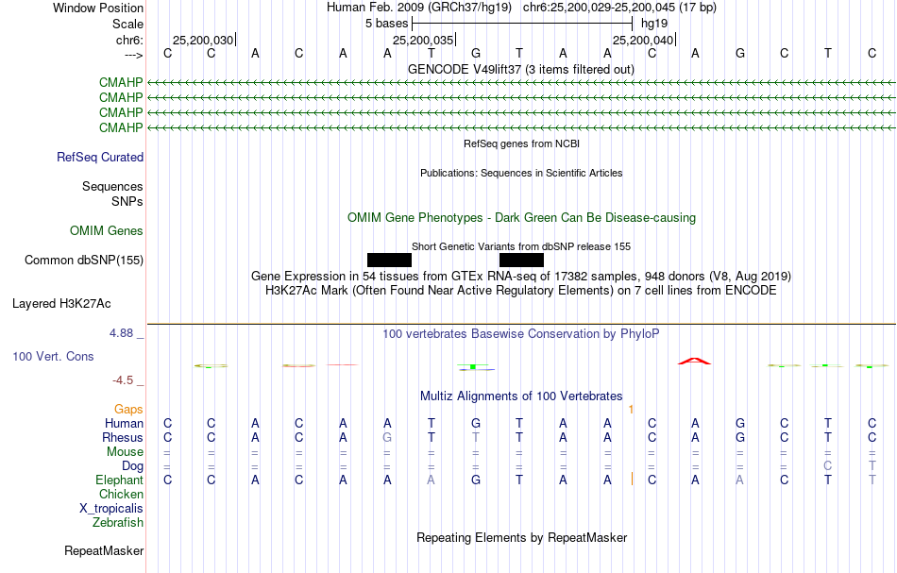The height and width of the screenshot is (573, 897).
Task: Open the RepeatMasker track label
Action: (x=104, y=550)
